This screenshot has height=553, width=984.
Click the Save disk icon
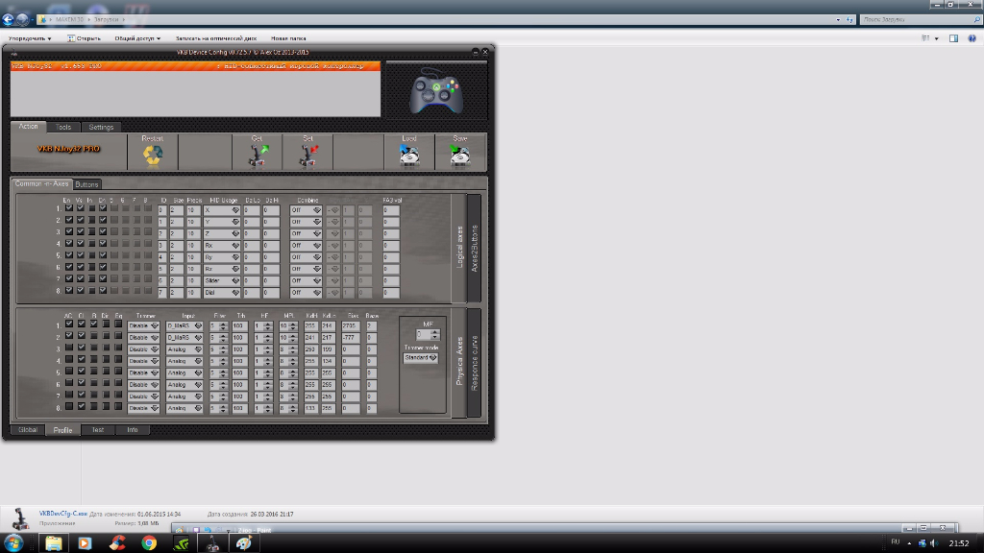460,155
